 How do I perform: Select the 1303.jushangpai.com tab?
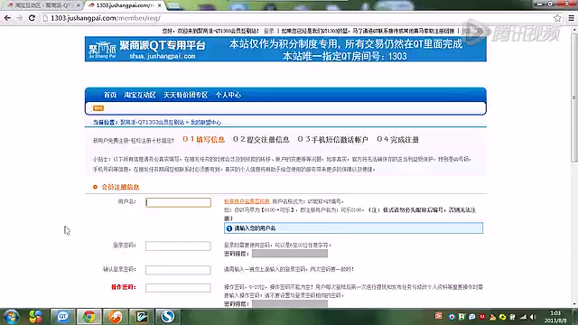[125, 5]
